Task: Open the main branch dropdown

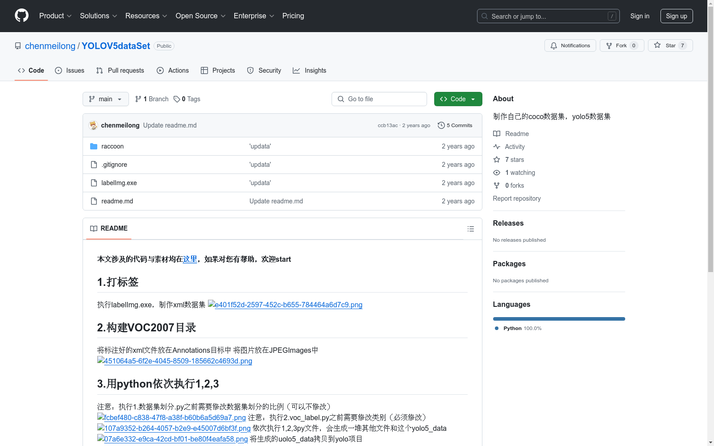Action: (x=106, y=99)
